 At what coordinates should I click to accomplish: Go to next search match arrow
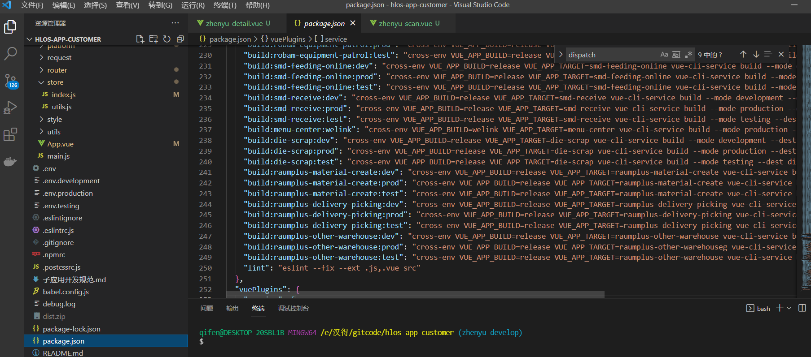coord(756,54)
